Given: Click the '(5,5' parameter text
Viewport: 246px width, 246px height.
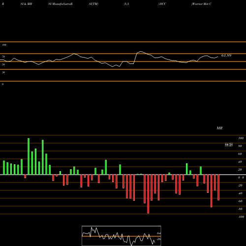Looking at the screenshot, I should click(126, 4).
